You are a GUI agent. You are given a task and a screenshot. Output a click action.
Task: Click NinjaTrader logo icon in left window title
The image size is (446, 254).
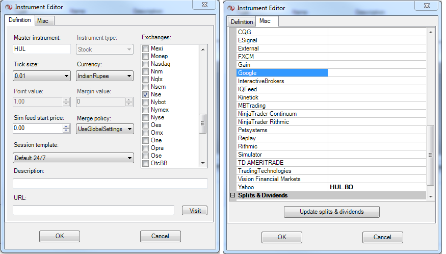click(x=9, y=7)
